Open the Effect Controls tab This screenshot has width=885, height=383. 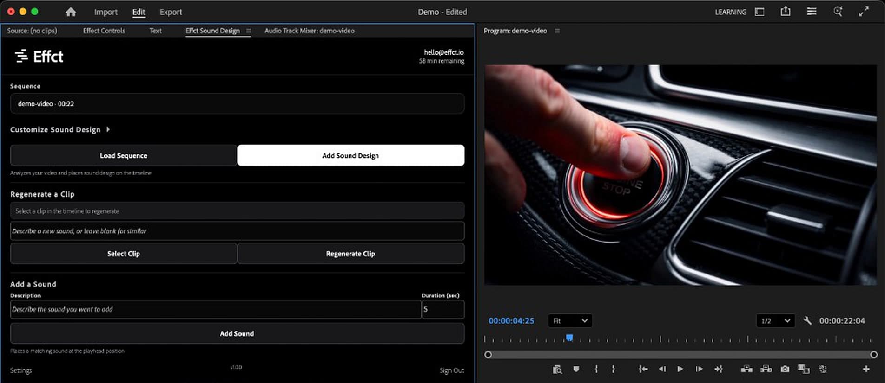tap(104, 31)
